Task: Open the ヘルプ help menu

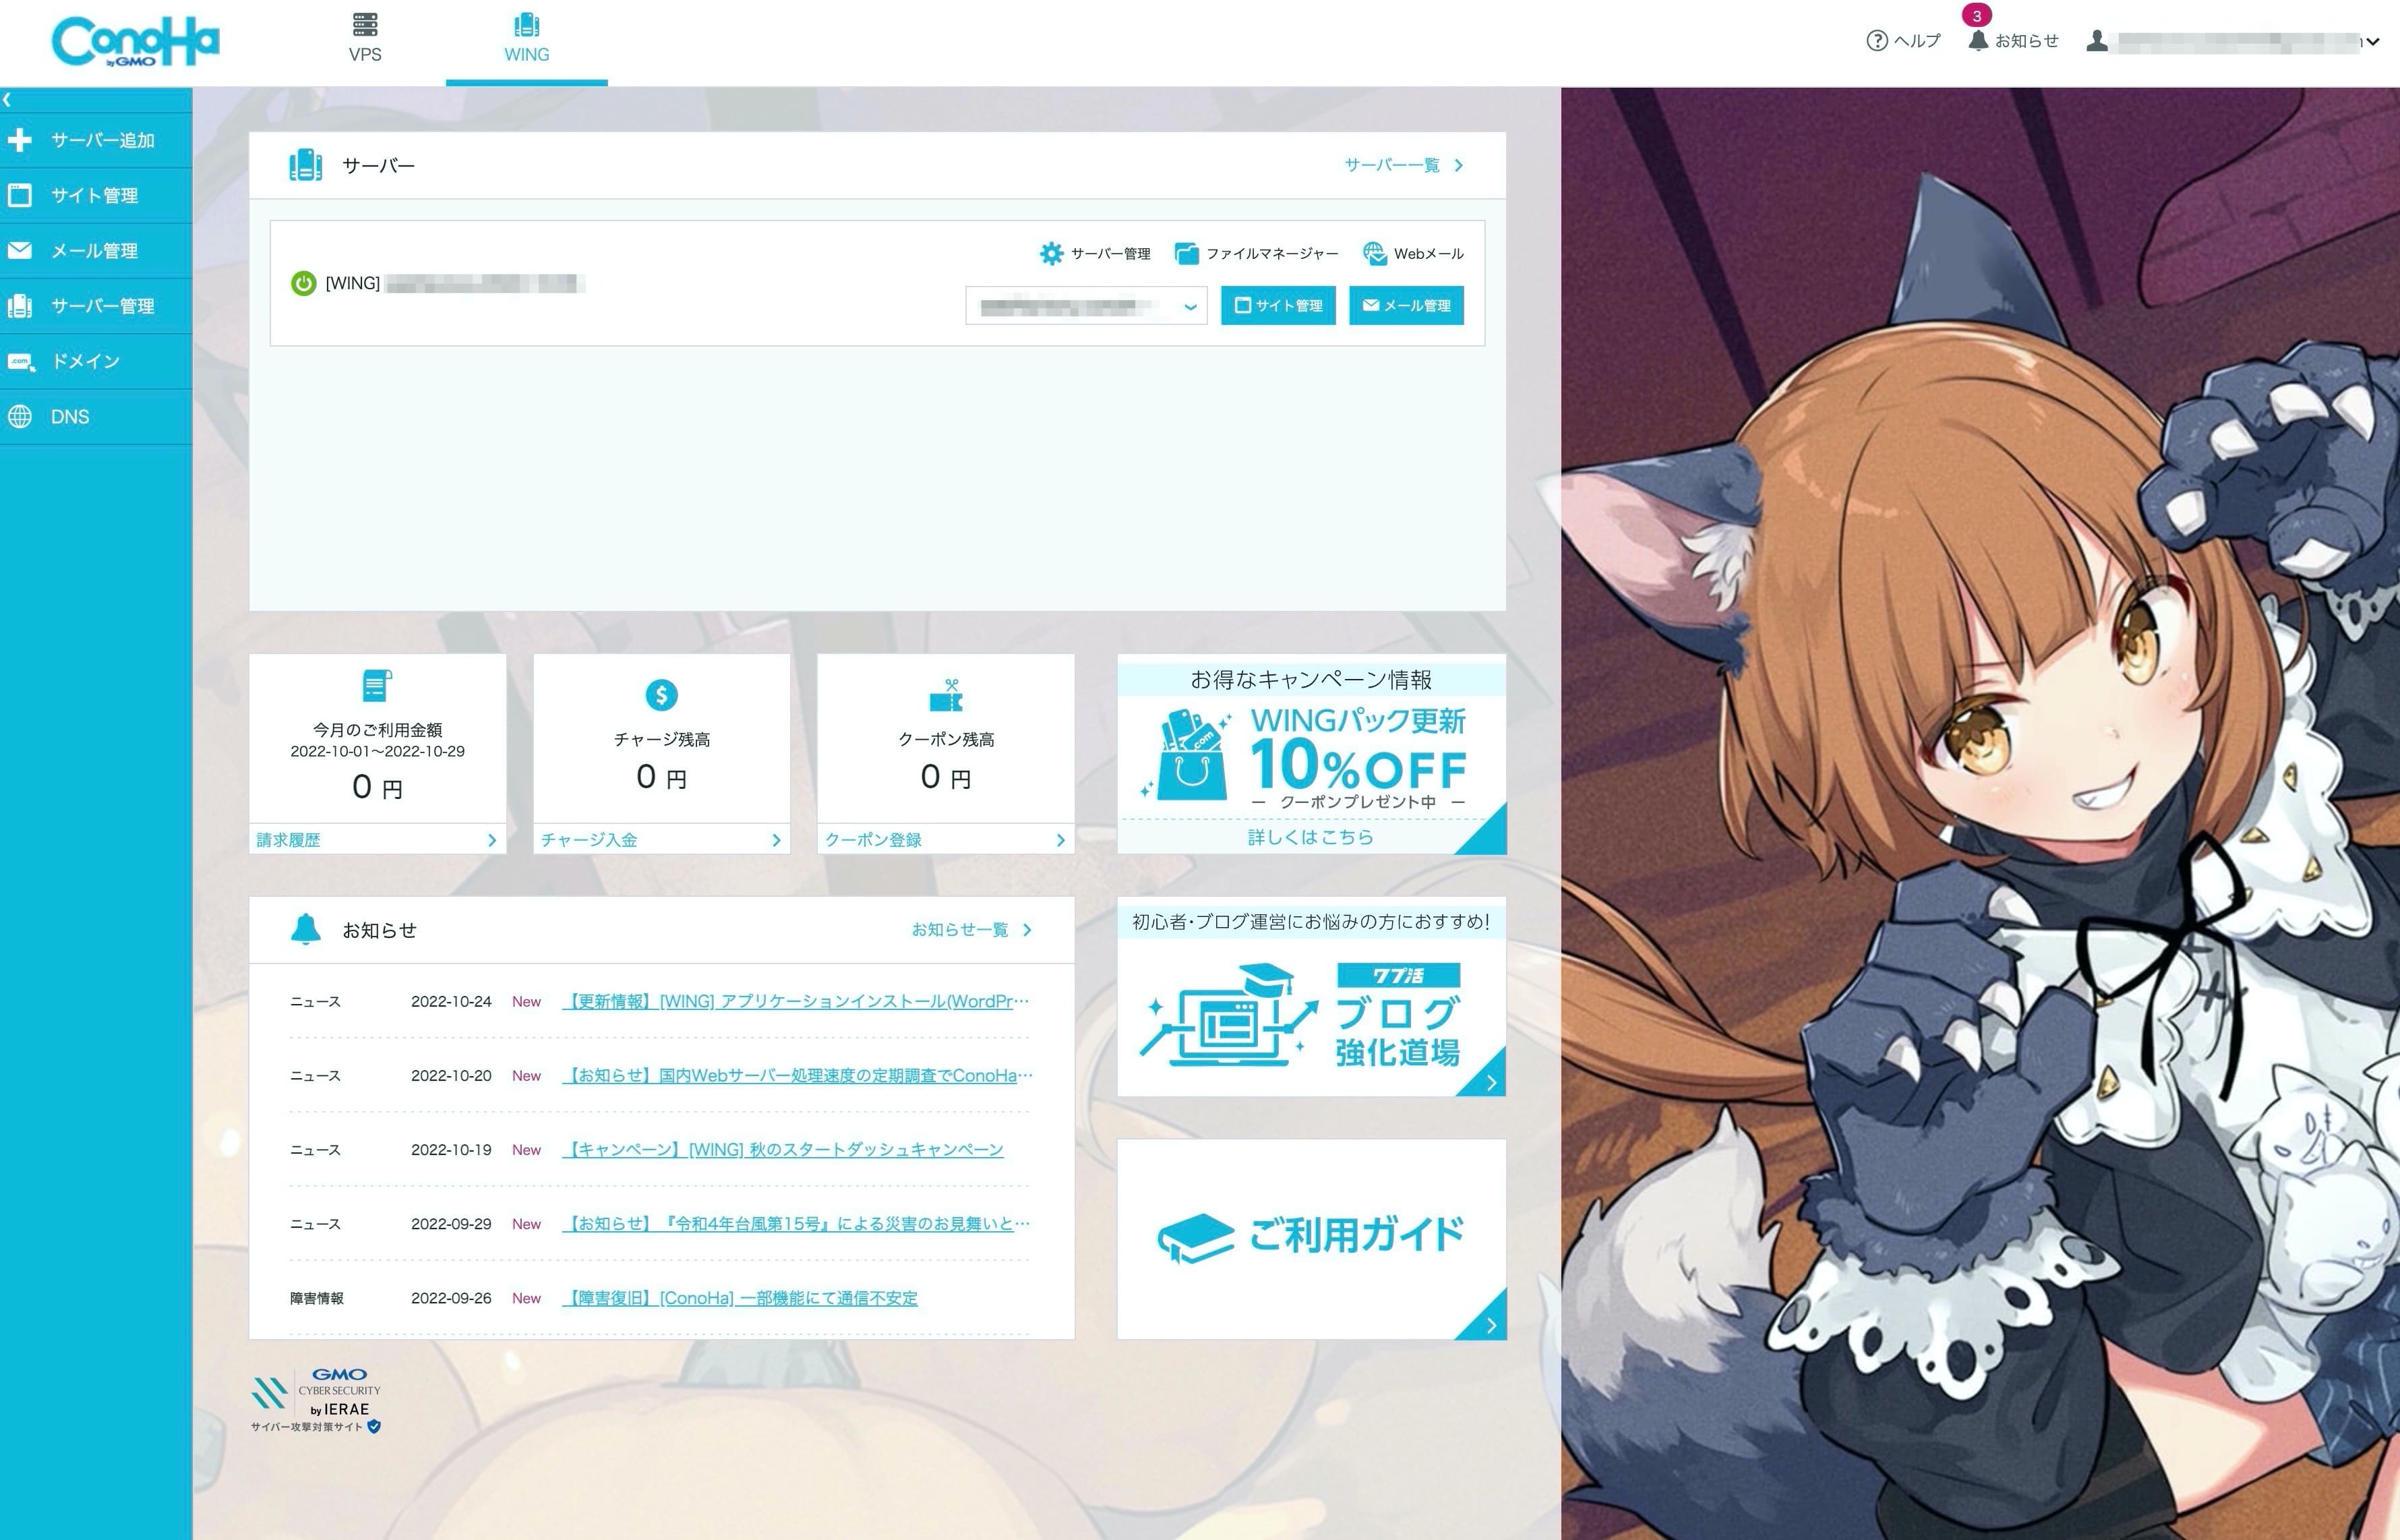Action: point(1902,41)
